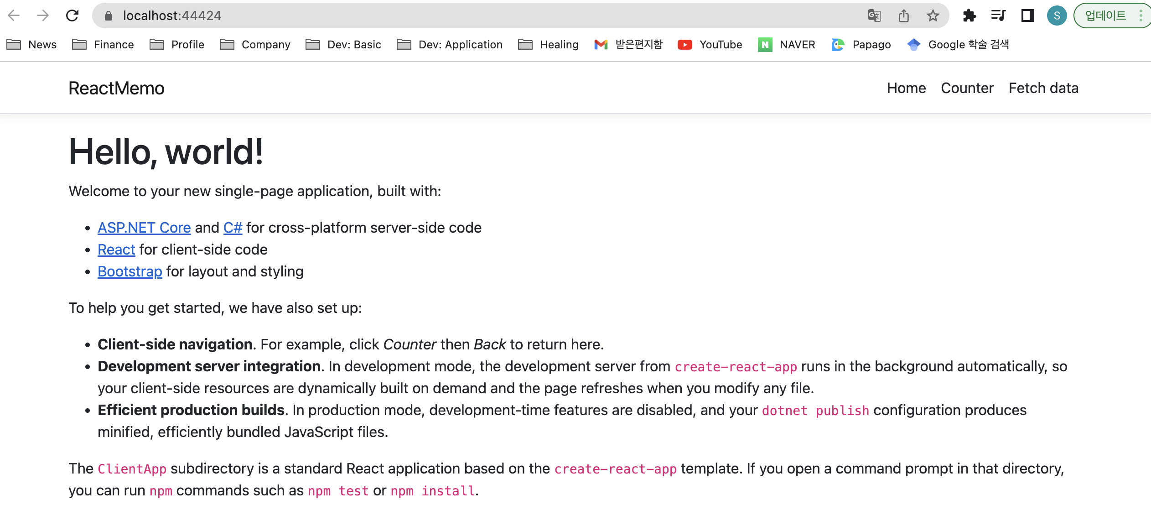
Task: Go to the Counter nav page
Action: pyautogui.click(x=967, y=88)
